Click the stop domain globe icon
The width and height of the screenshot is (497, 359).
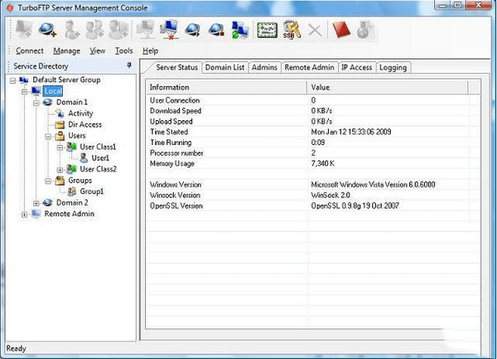tap(216, 30)
